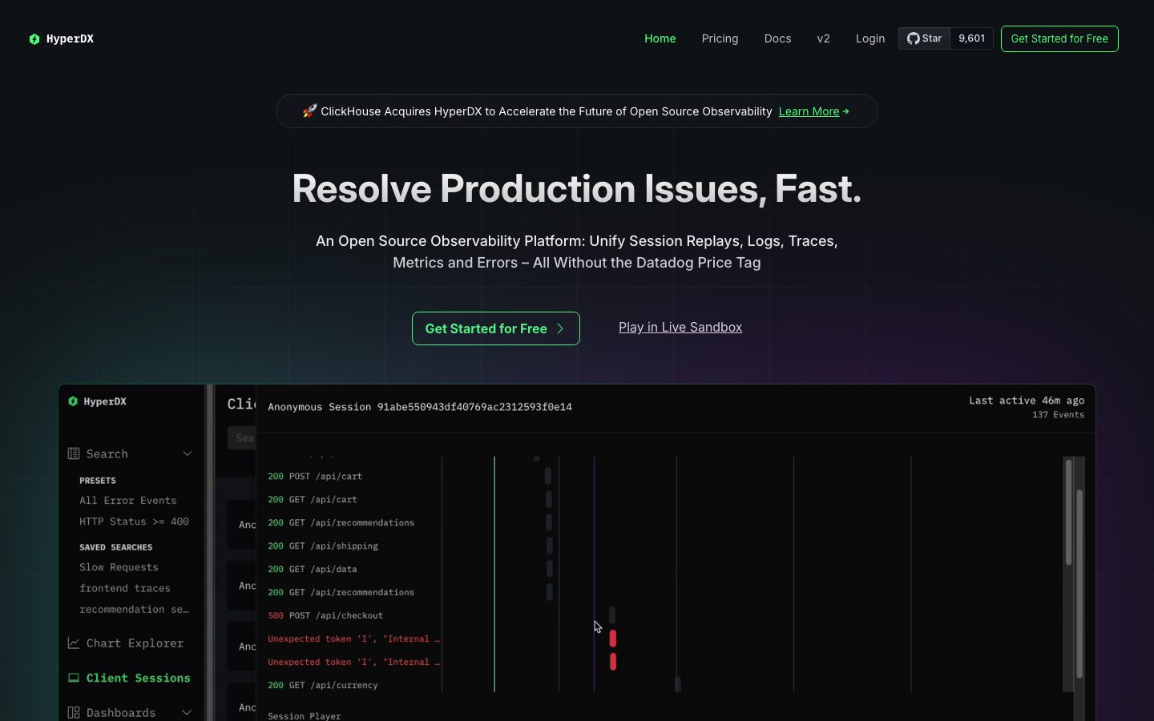Click the session search input field

pos(241,438)
